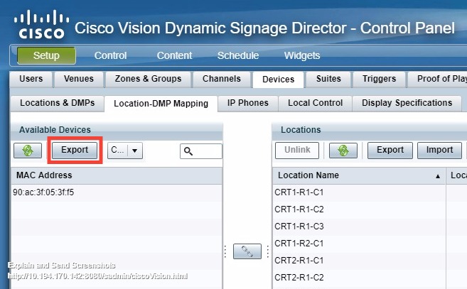The width and height of the screenshot is (467, 289).
Task: Open the Schedule menu
Action: pos(238,55)
